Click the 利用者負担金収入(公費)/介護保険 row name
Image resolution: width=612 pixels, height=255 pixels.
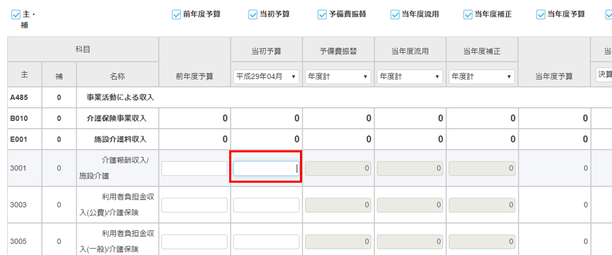pyautogui.click(x=117, y=205)
